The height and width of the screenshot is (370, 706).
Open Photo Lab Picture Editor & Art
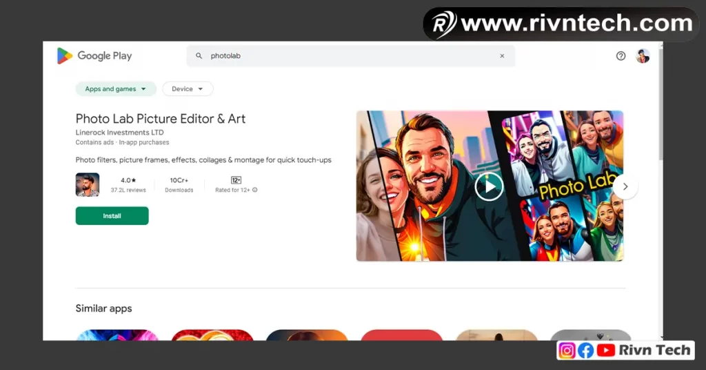point(160,119)
